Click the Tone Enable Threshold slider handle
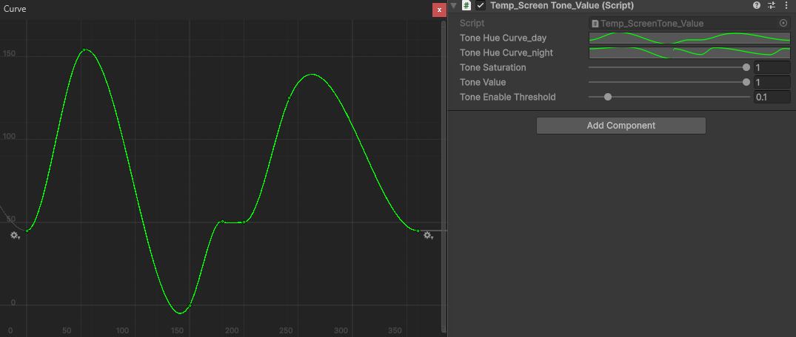 coord(608,97)
